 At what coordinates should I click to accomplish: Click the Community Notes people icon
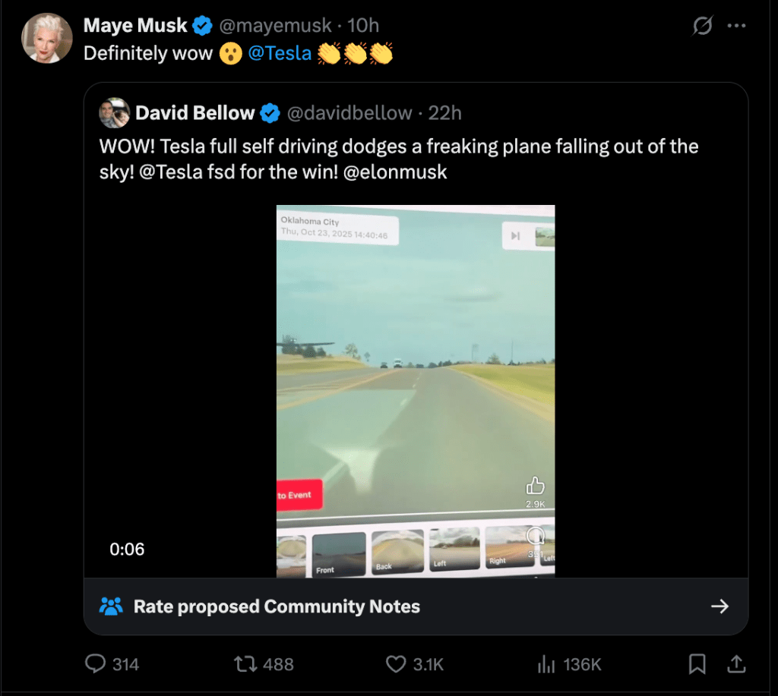111,606
